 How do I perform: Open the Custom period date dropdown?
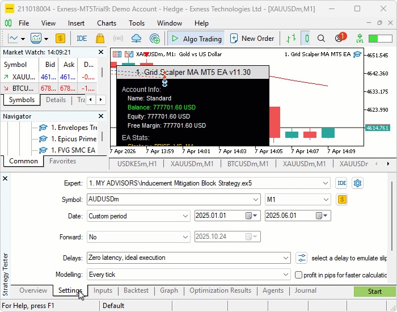coord(185,216)
